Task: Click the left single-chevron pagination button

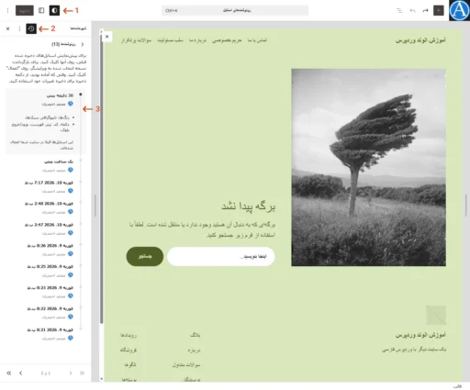Action: [x=20, y=373]
